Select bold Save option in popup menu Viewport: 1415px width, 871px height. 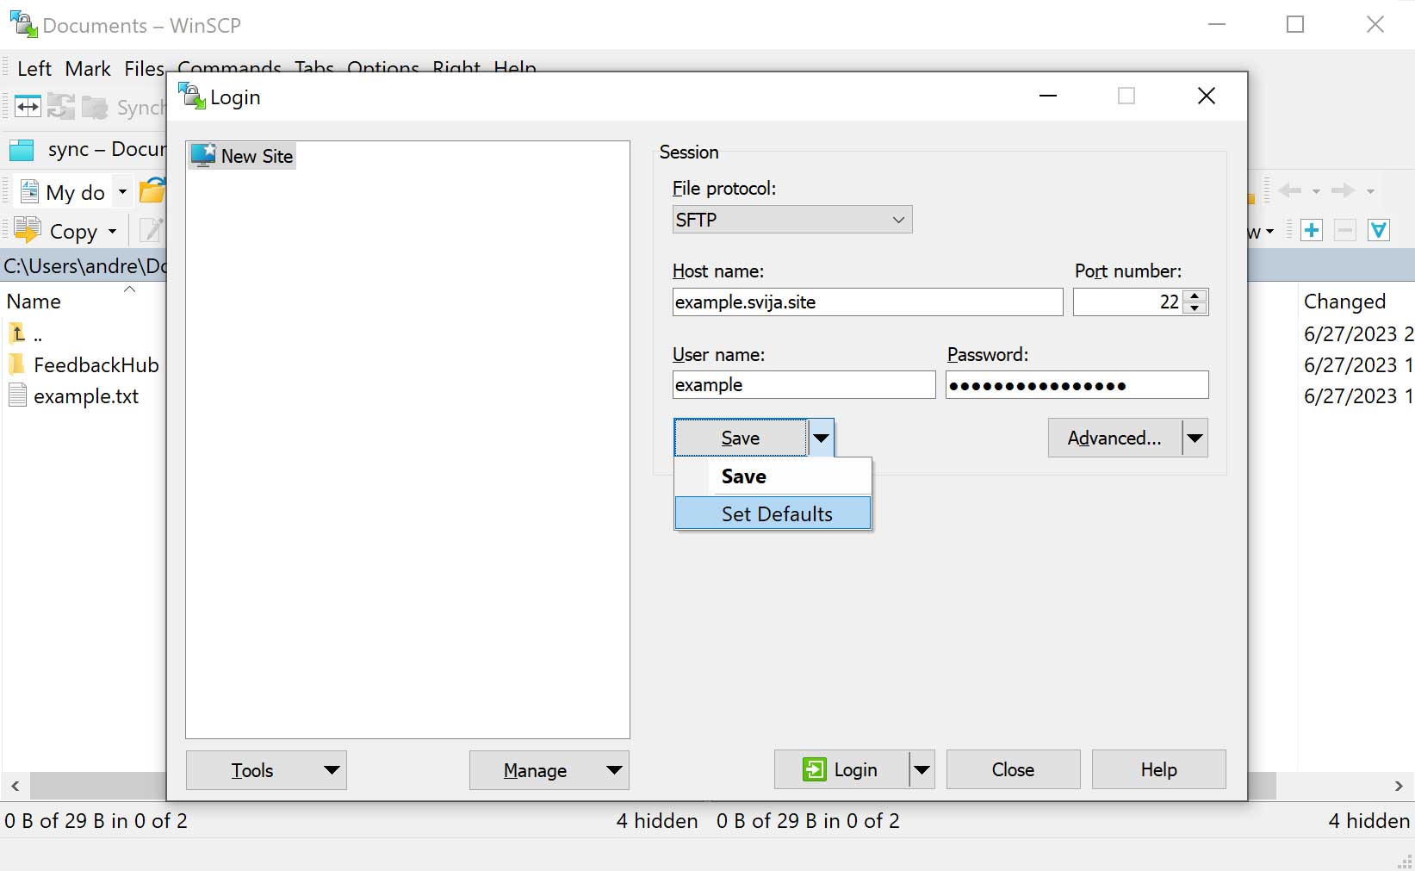pos(744,476)
